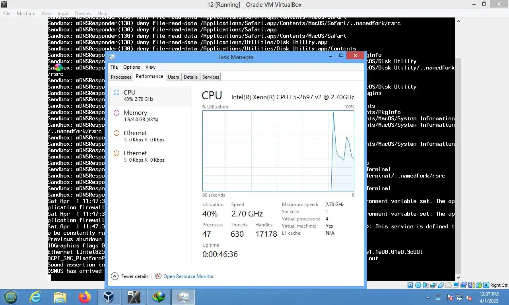The height and width of the screenshot is (305, 509).
Task: Click the VirtualBox display indicator icon
Action: pyautogui.click(x=456, y=285)
